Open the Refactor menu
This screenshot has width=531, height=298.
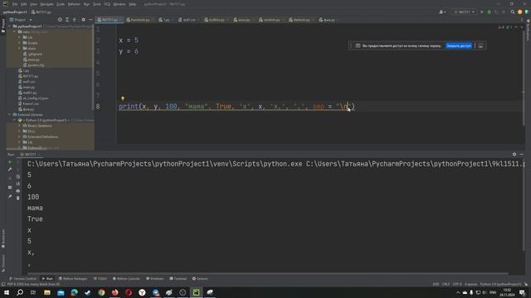click(x=74, y=4)
